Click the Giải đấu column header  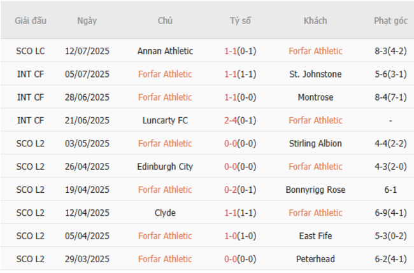(31, 21)
